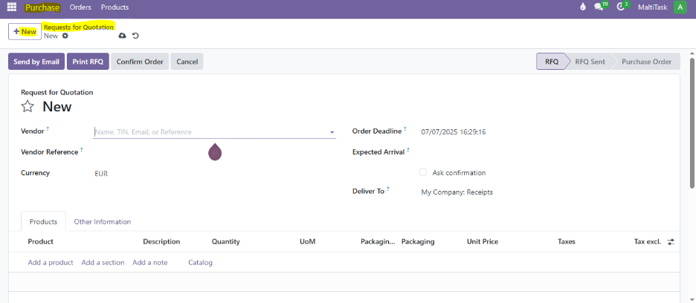
Task: Mark quotation as favorite with star icon
Action: 28,107
